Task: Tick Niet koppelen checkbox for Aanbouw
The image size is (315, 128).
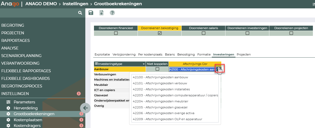Action: coord(157,69)
